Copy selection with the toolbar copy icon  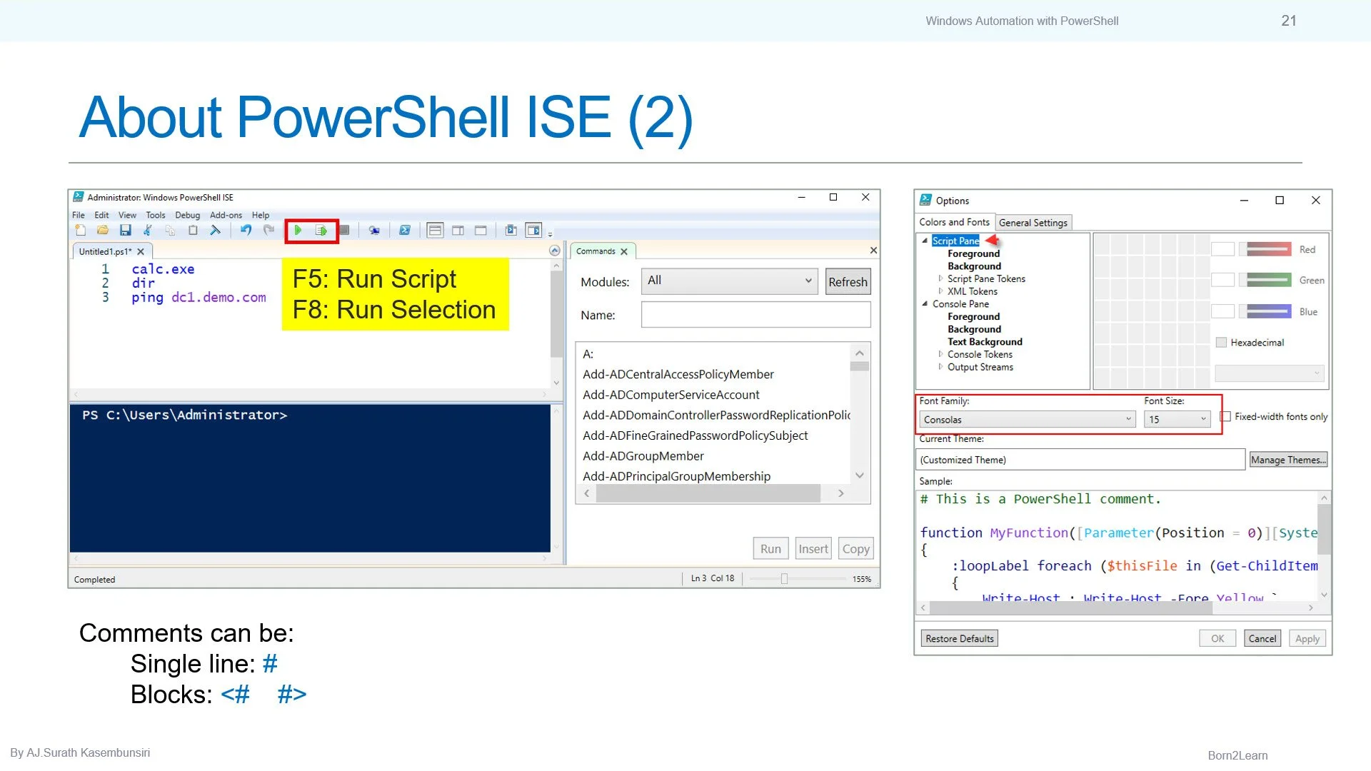(x=170, y=230)
